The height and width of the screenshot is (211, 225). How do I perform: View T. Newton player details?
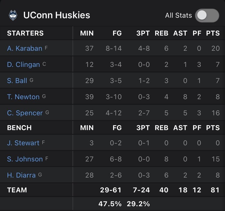[23, 97]
